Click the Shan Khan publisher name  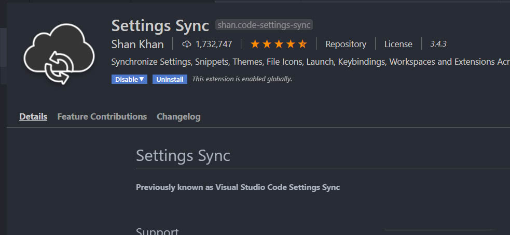click(x=137, y=45)
